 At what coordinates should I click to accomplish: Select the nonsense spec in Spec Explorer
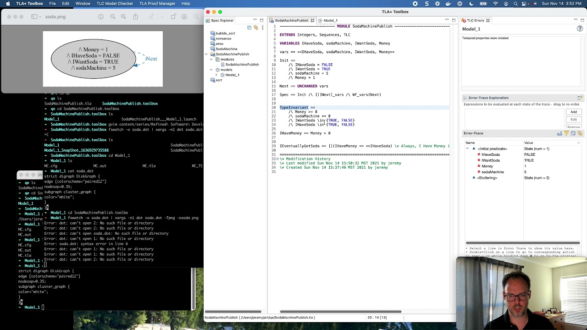click(x=221, y=38)
